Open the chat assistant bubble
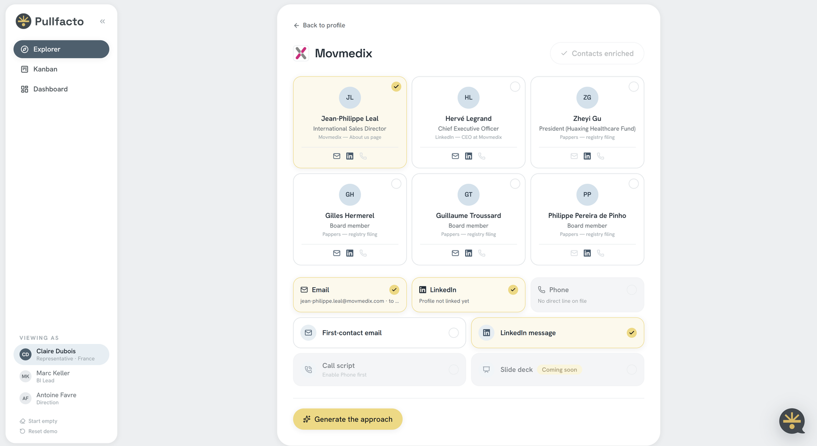 (792, 421)
